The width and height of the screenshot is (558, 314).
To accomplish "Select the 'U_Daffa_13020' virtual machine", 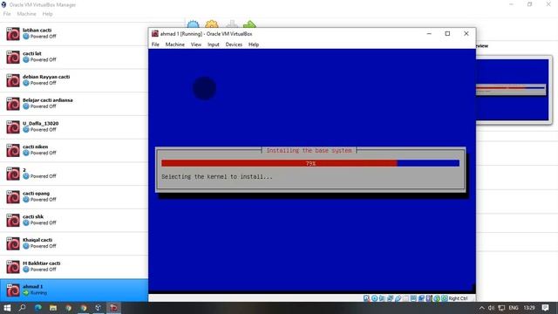I will pos(74,127).
